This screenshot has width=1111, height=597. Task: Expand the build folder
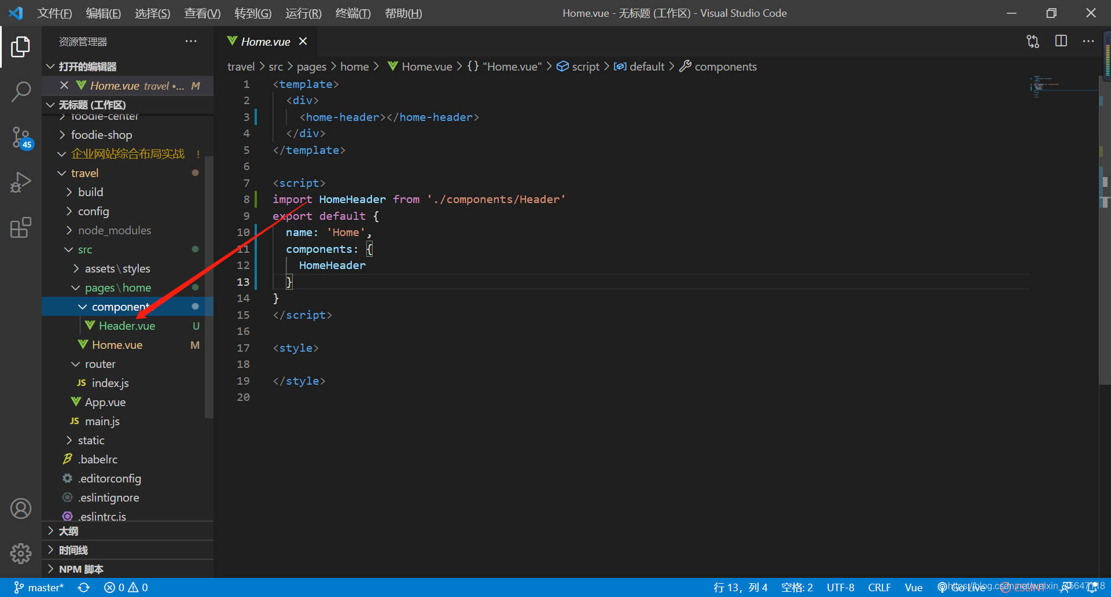click(x=127, y=192)
